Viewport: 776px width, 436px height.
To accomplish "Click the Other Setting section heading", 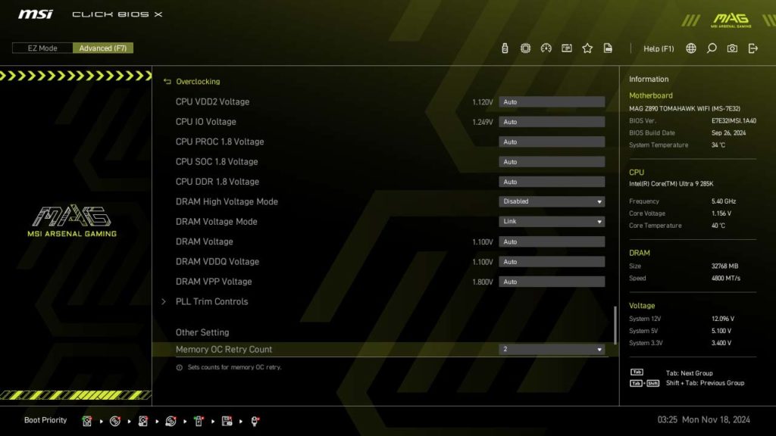I will (x=202, y=332).
